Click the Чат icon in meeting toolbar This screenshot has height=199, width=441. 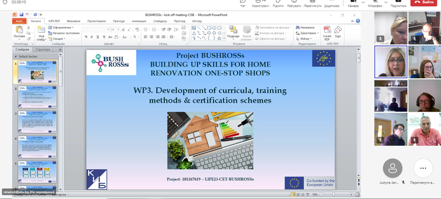pos(243,1)
